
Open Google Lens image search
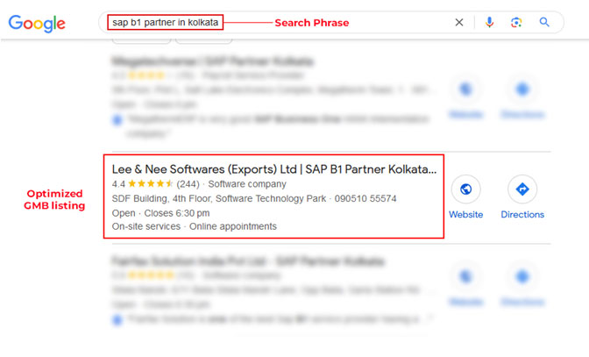[517, 22]
